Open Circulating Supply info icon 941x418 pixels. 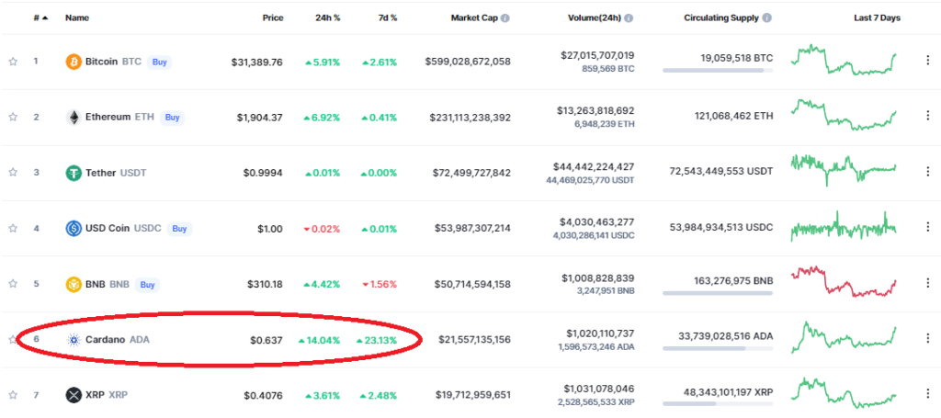click(768, 18)
